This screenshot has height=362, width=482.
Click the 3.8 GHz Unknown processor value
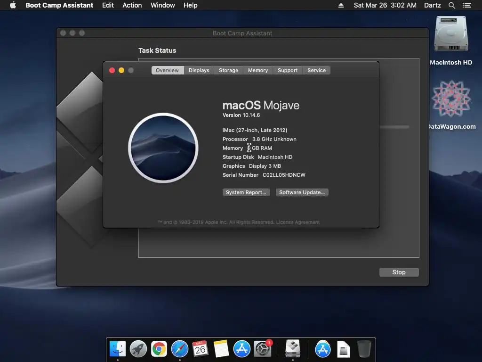coord(274,139)
